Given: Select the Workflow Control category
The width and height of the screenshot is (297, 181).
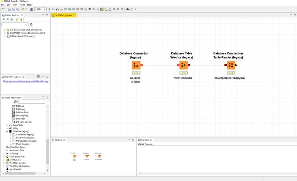Looking at the screenshot, I should (x=18, y=163).
